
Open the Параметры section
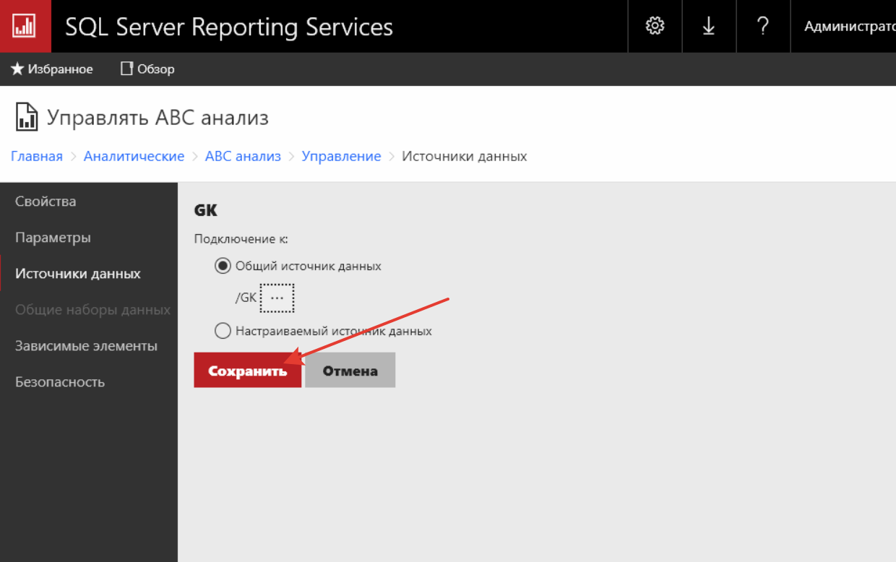(89, 238)
